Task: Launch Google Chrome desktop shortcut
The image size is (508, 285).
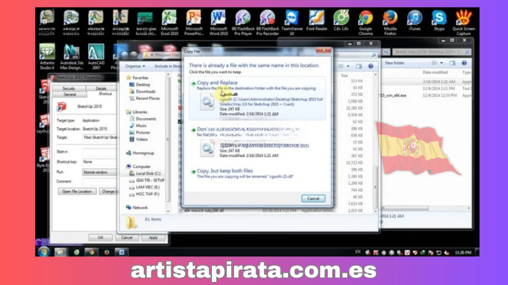Action: [x=366, y=23]
